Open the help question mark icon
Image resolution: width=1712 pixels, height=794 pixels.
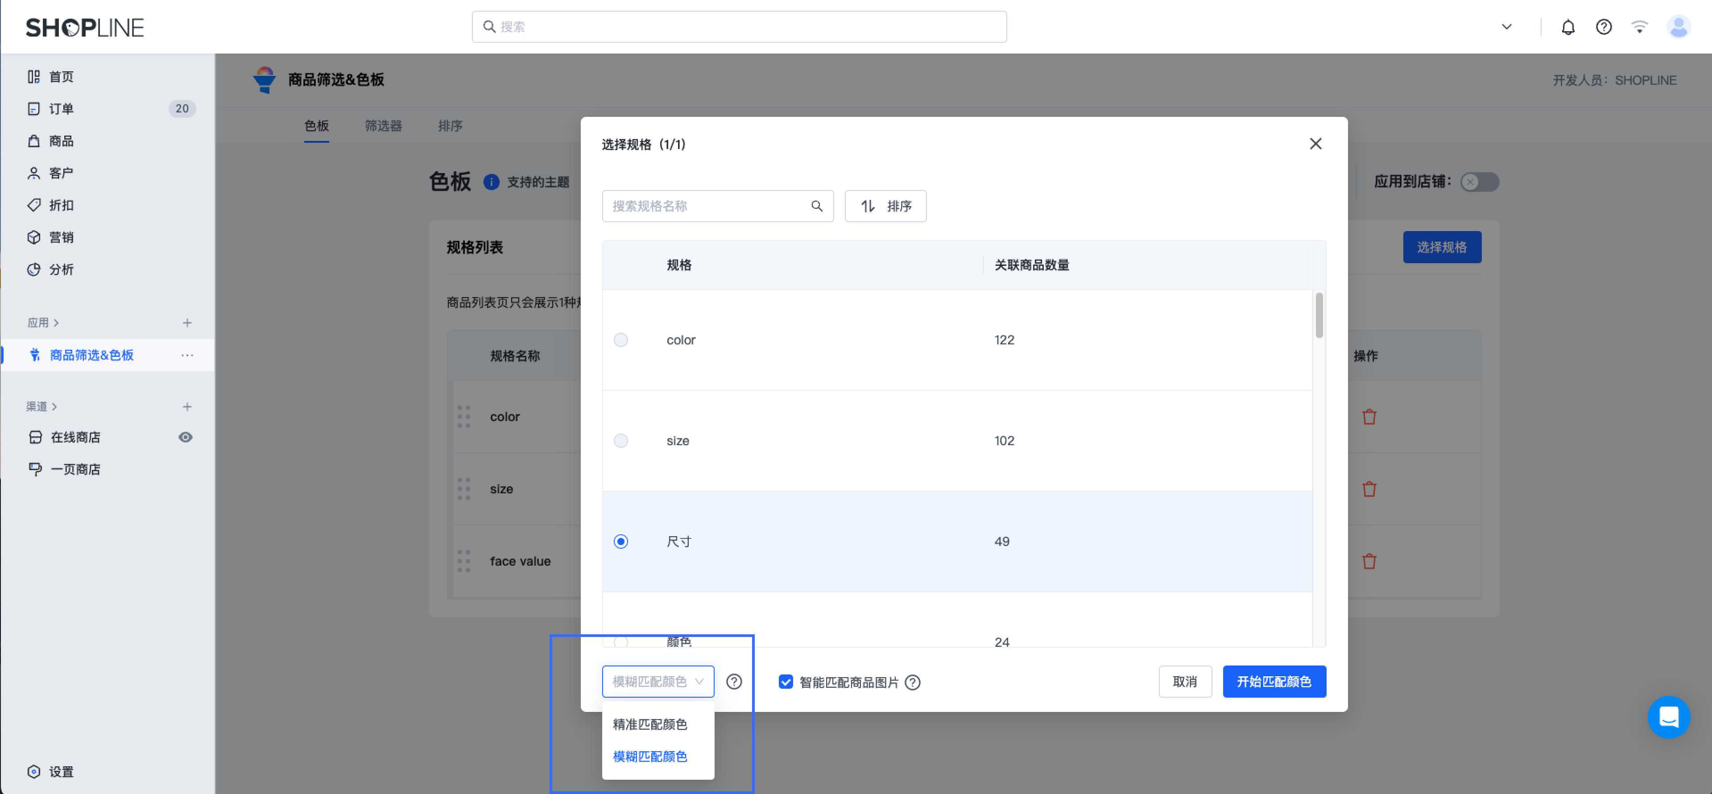[1604, 27]
